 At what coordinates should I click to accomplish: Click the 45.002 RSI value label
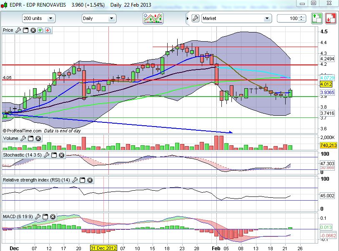click(x=327, y=196)
